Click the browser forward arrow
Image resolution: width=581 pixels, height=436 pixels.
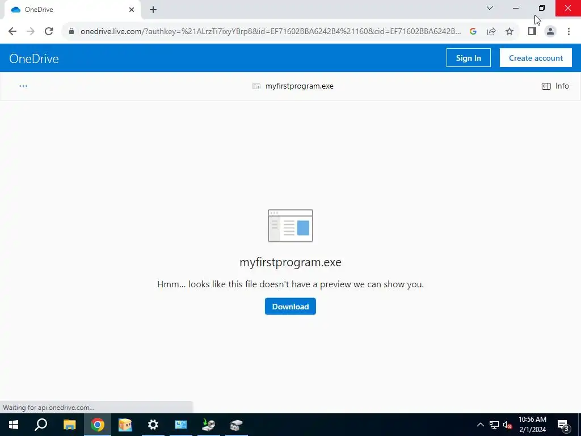click(x=31, y=31)
